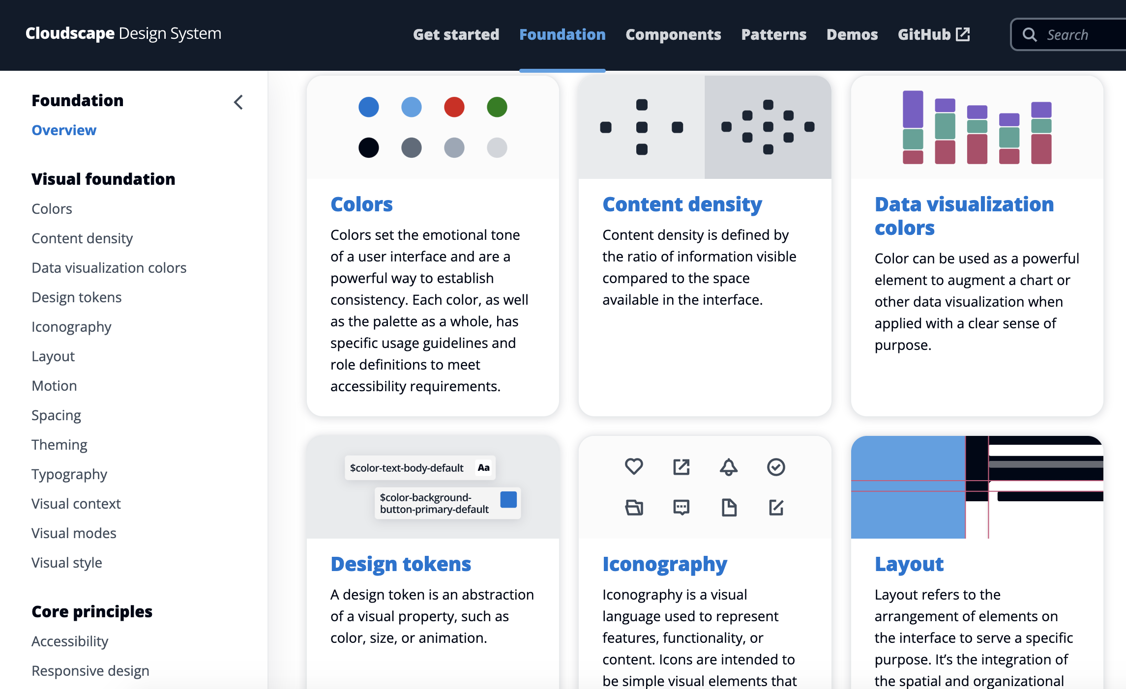1126x689 pixels.
Task: Collapse the Foundation side navigation
Action: coord(238,102)
